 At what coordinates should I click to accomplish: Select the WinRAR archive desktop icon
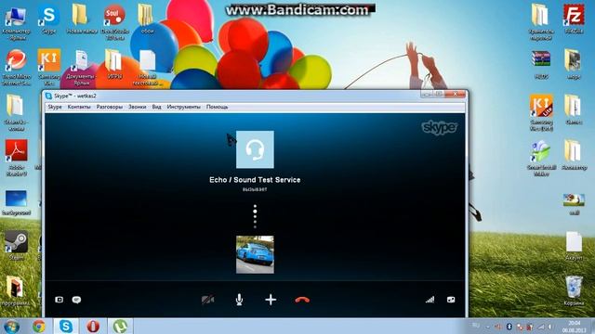click(541, 64)
